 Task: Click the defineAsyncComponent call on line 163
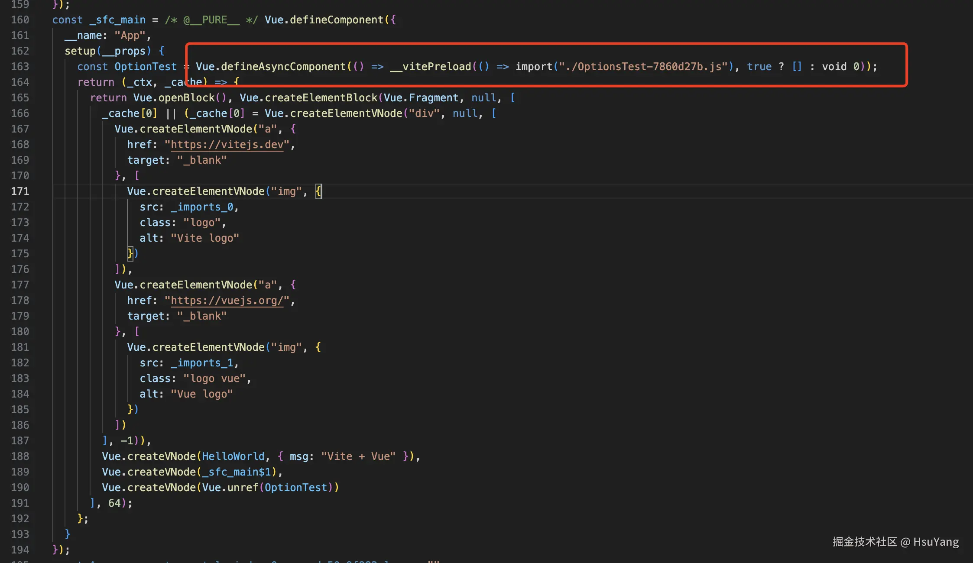point(283,67)
